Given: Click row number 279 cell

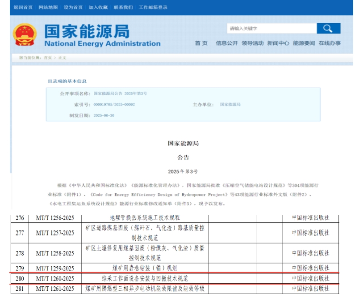Looking at the screenshot, I should pos(20,268).
